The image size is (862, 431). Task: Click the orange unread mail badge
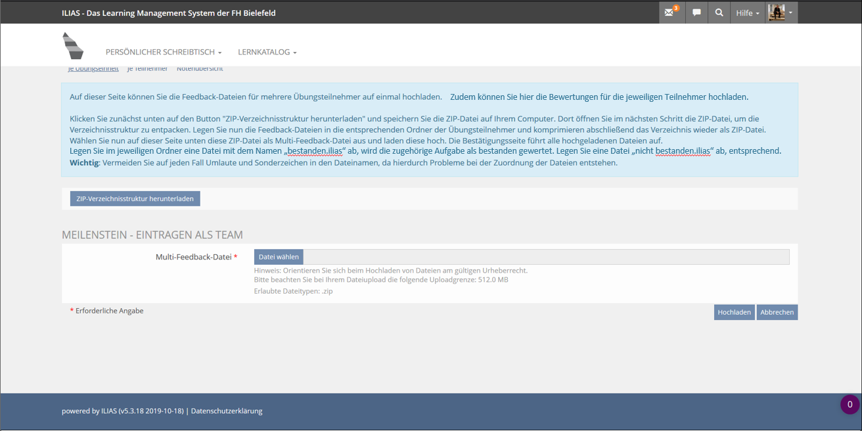[676, 8]
